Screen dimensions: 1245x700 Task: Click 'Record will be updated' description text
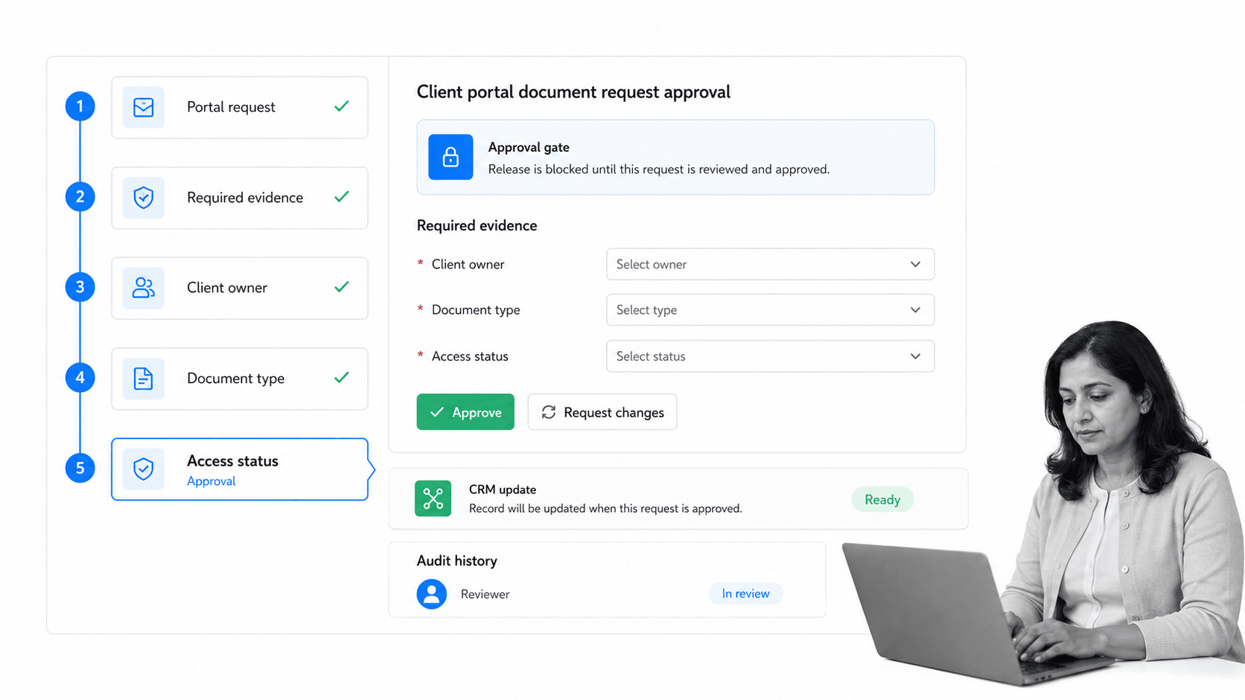605,509
